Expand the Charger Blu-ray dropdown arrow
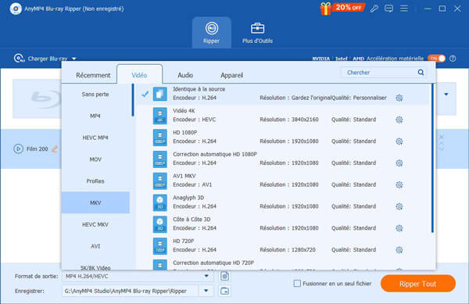 coord(74,59)
